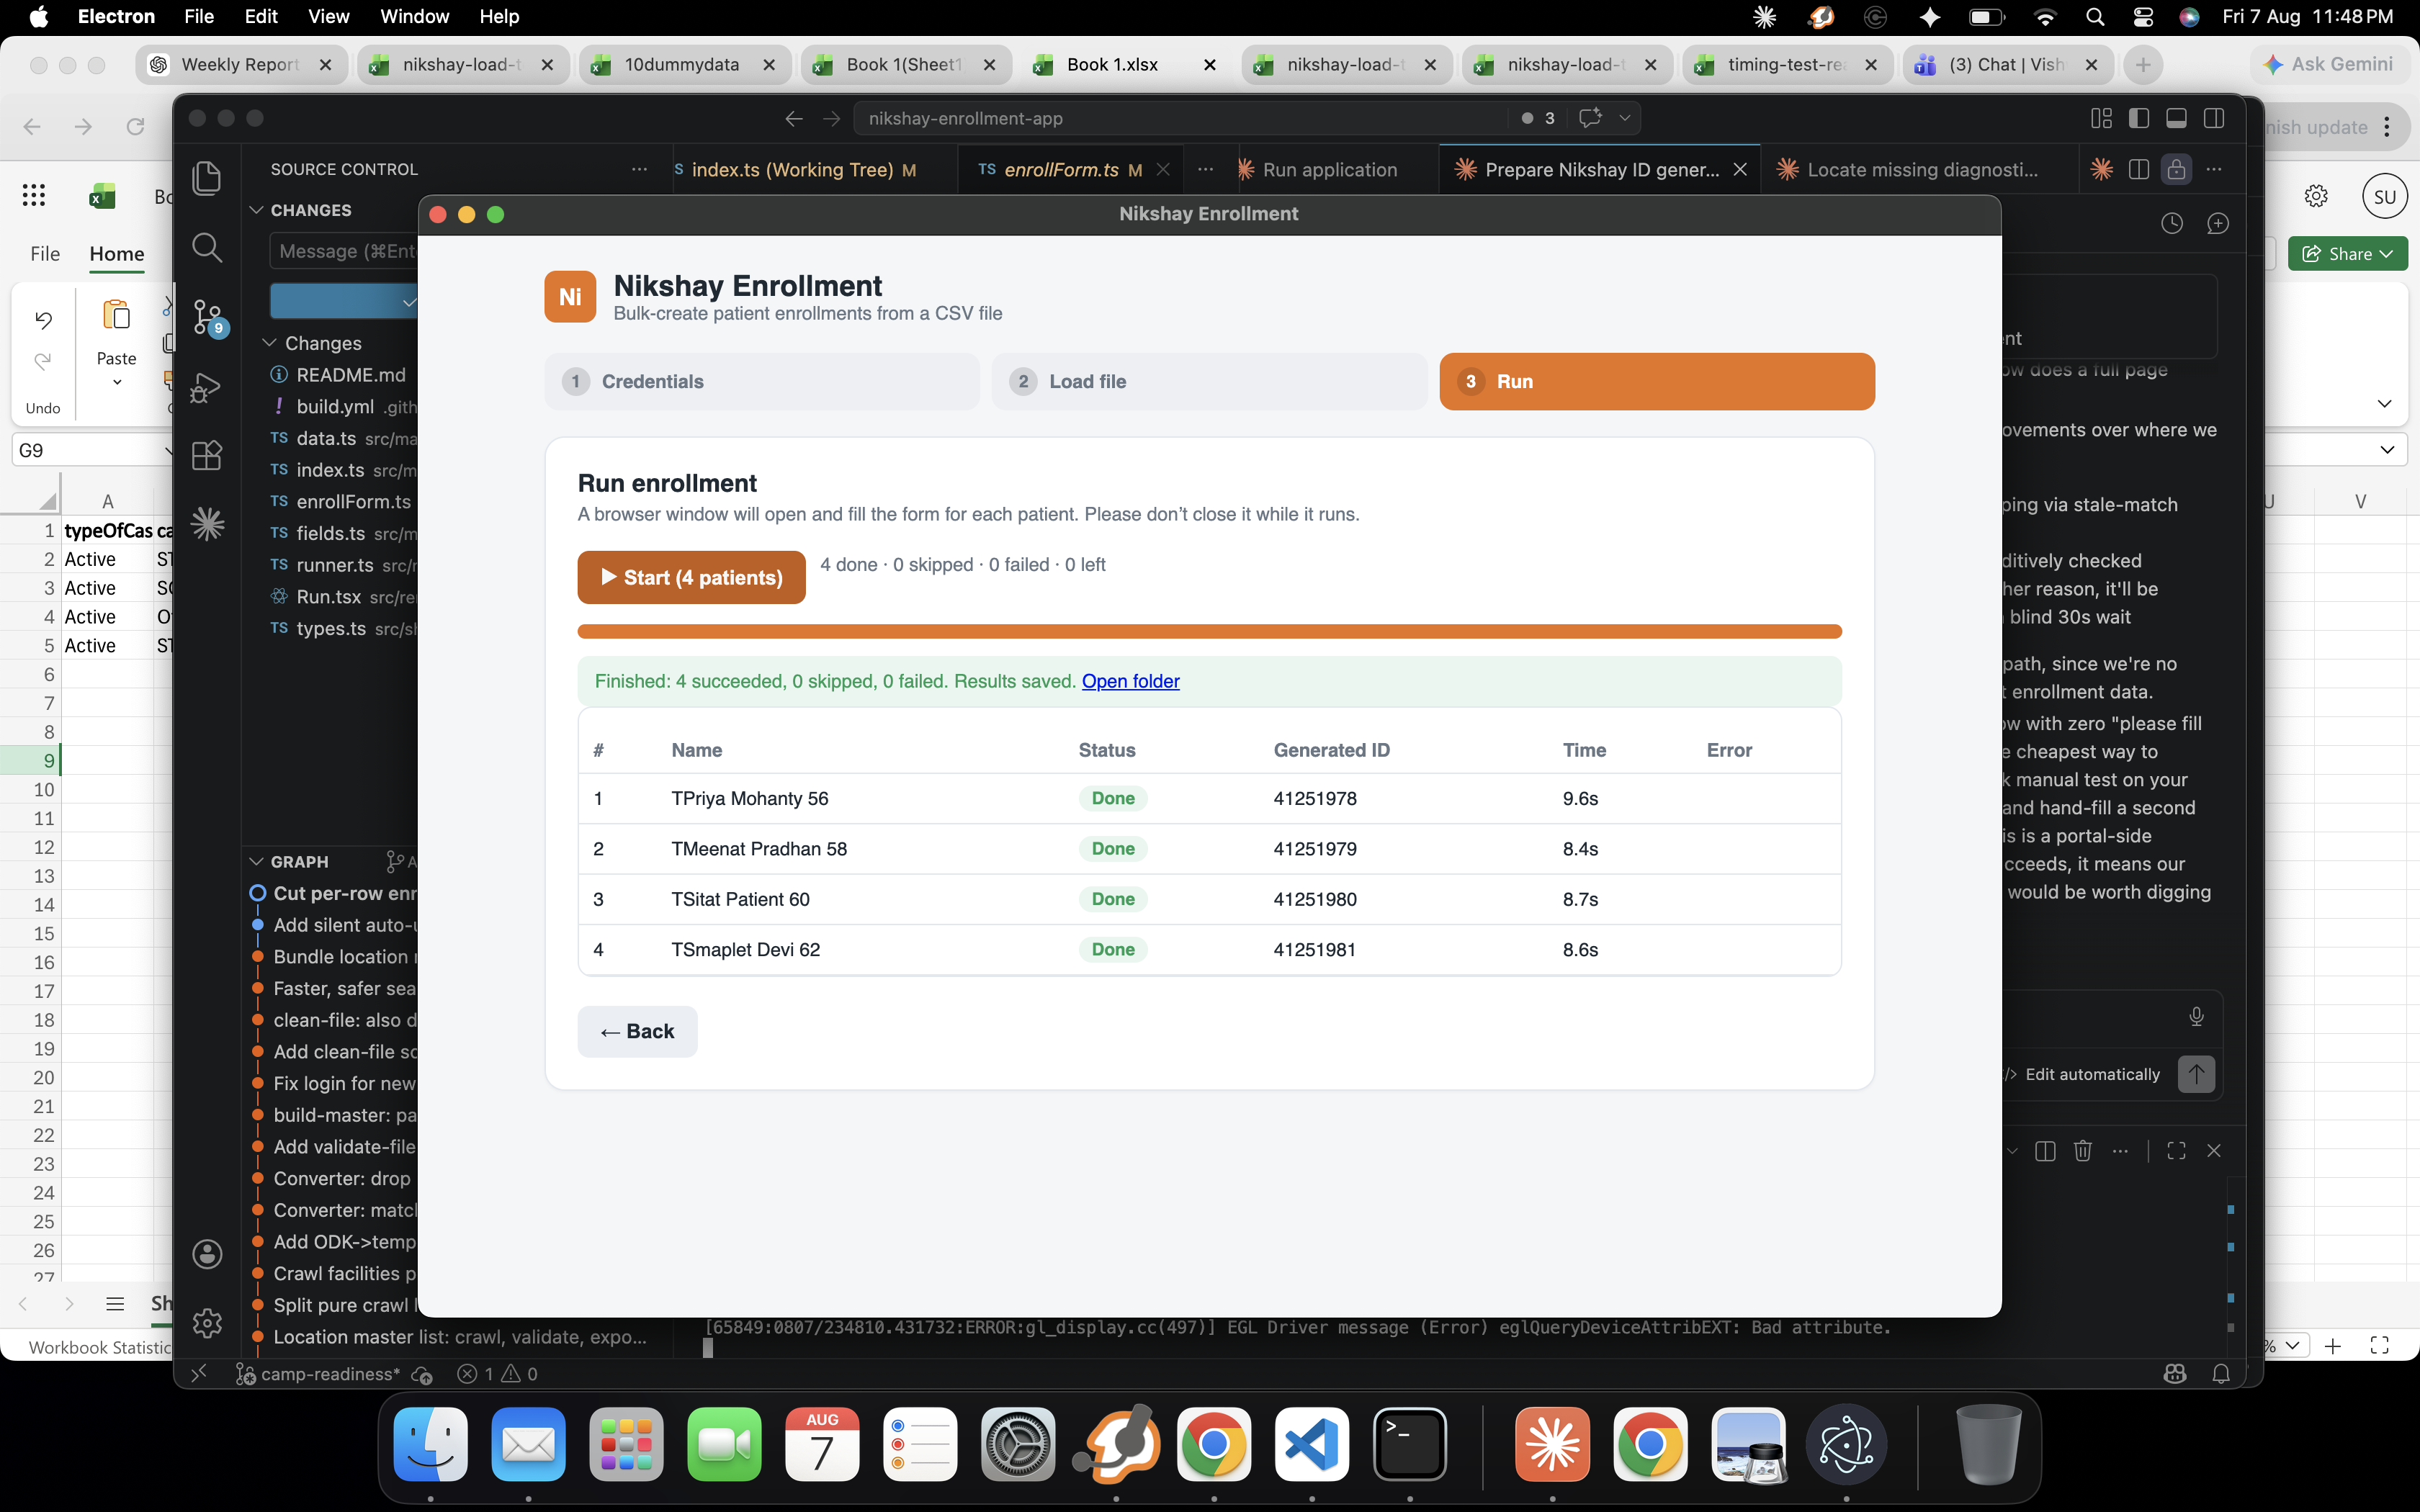2420x1512 pixels.
Task: Go to the Credentials step
Action: (762, 381)
